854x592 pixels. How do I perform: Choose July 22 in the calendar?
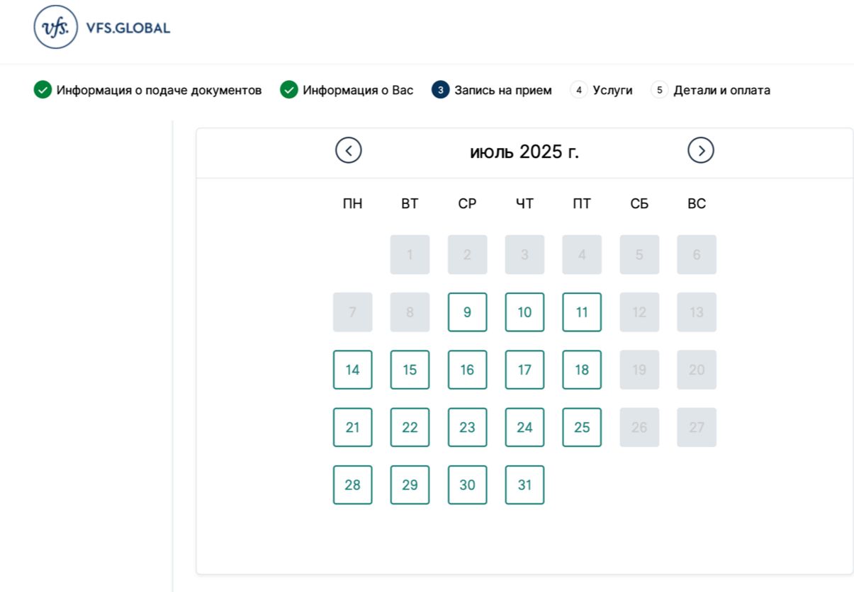pos(410,427)
